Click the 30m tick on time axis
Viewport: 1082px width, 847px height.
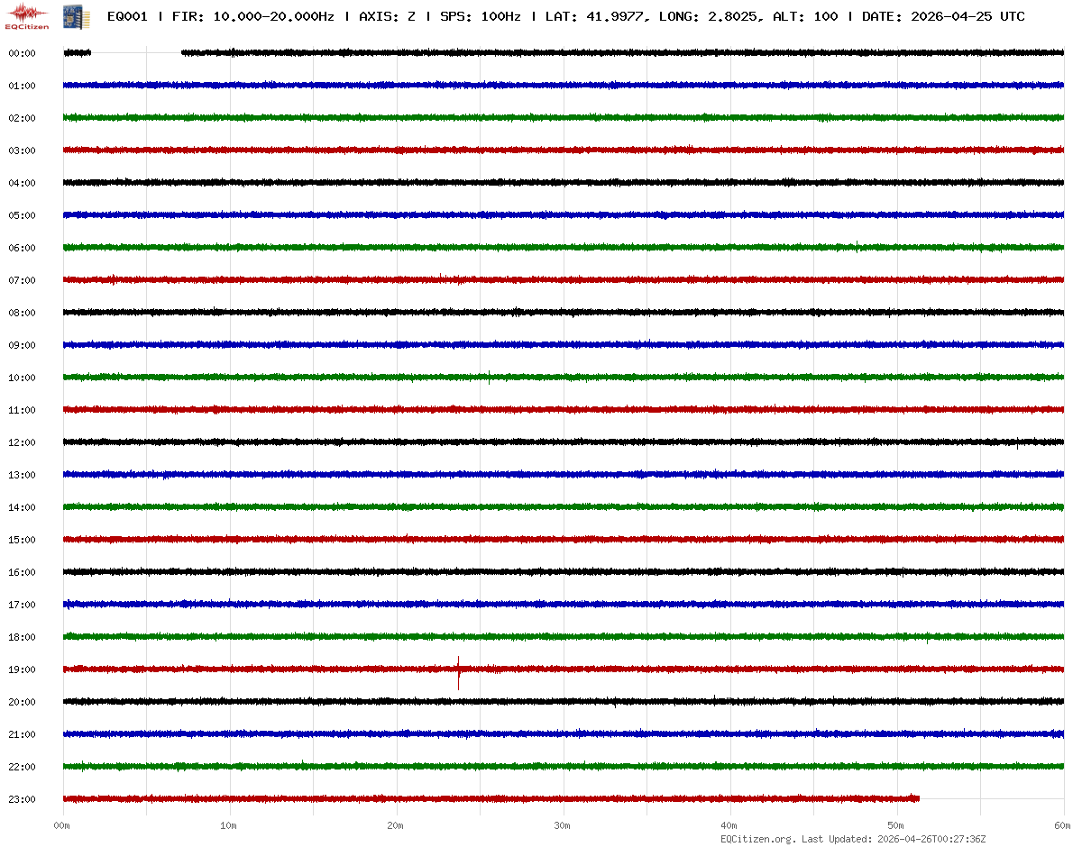pyautogui.click(x=563, y=825)
